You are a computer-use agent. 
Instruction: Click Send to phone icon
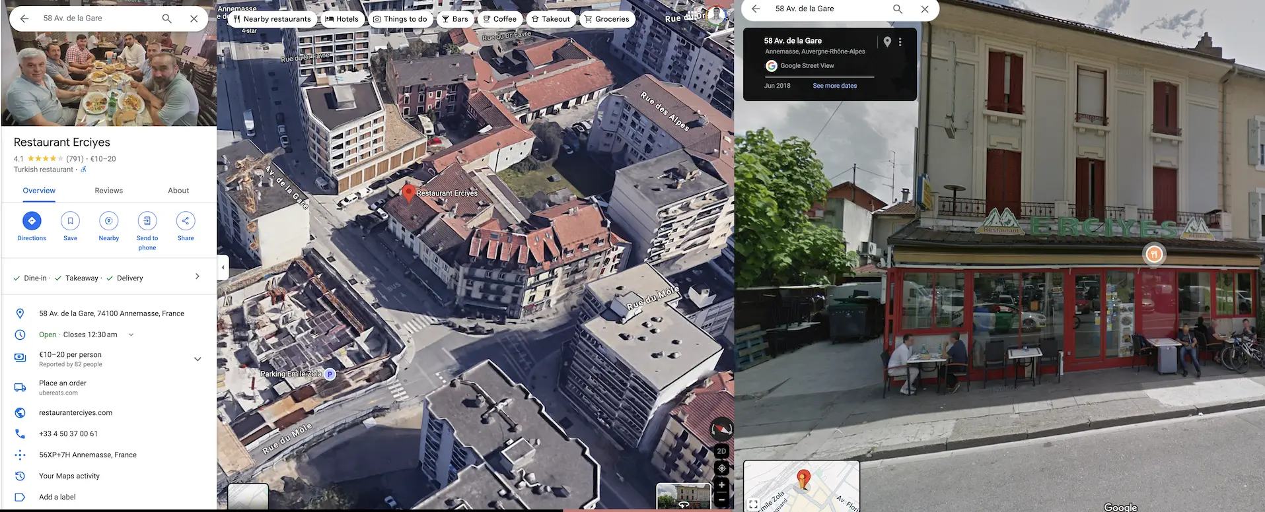pyautogui.click(x=147, y=221)
